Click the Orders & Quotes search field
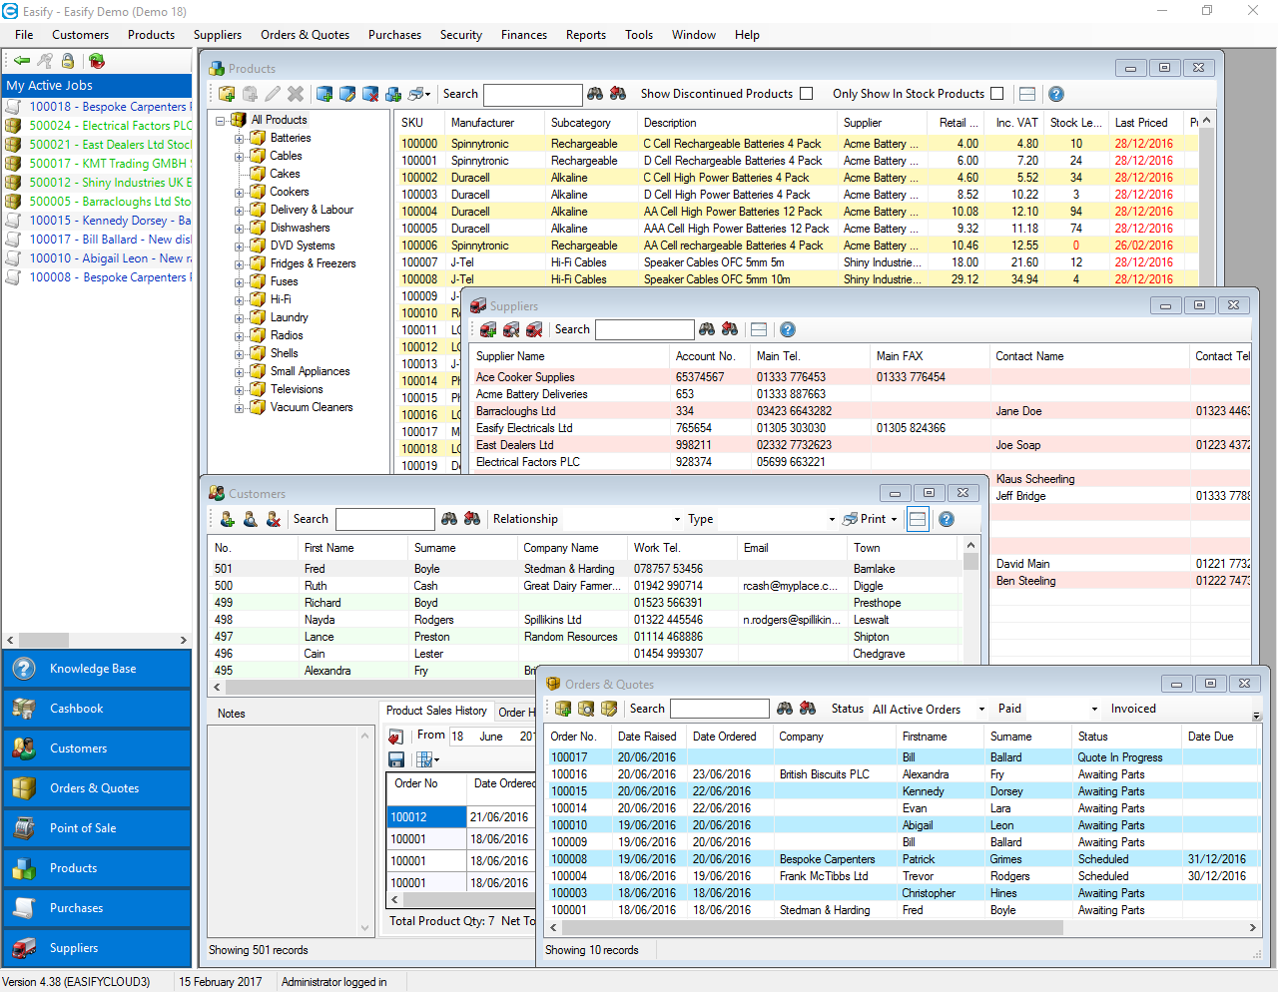Screen dimensions: 1278x992 [x=719, y=709]
